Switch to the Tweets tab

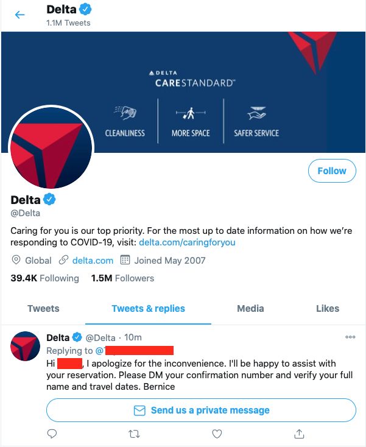(x=43, y=308)
